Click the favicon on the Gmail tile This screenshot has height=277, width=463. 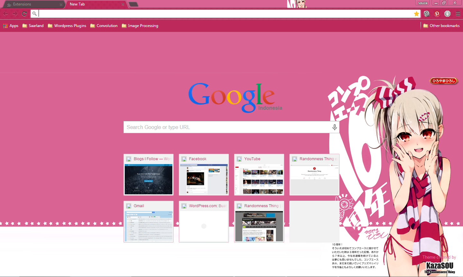click(129, 206)
